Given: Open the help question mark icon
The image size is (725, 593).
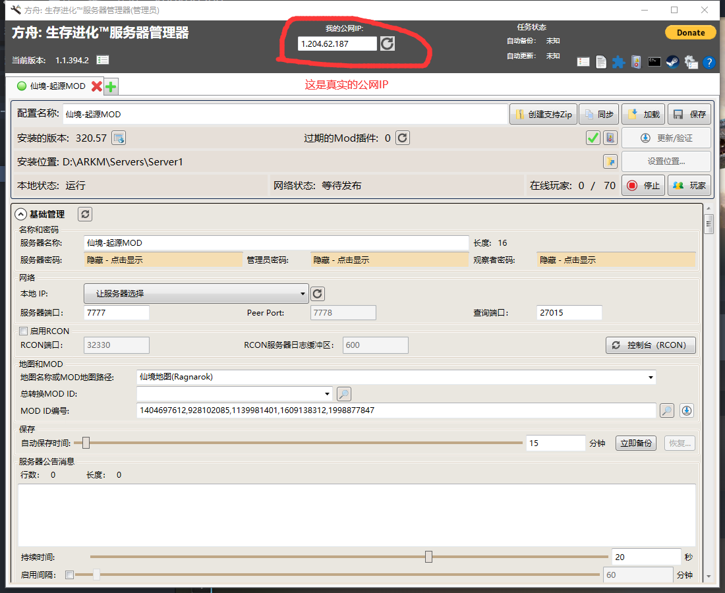Looking at the screenshot, I should 709,62.
